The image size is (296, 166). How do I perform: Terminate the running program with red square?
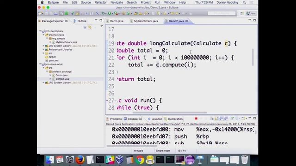(x=196, y=119)
